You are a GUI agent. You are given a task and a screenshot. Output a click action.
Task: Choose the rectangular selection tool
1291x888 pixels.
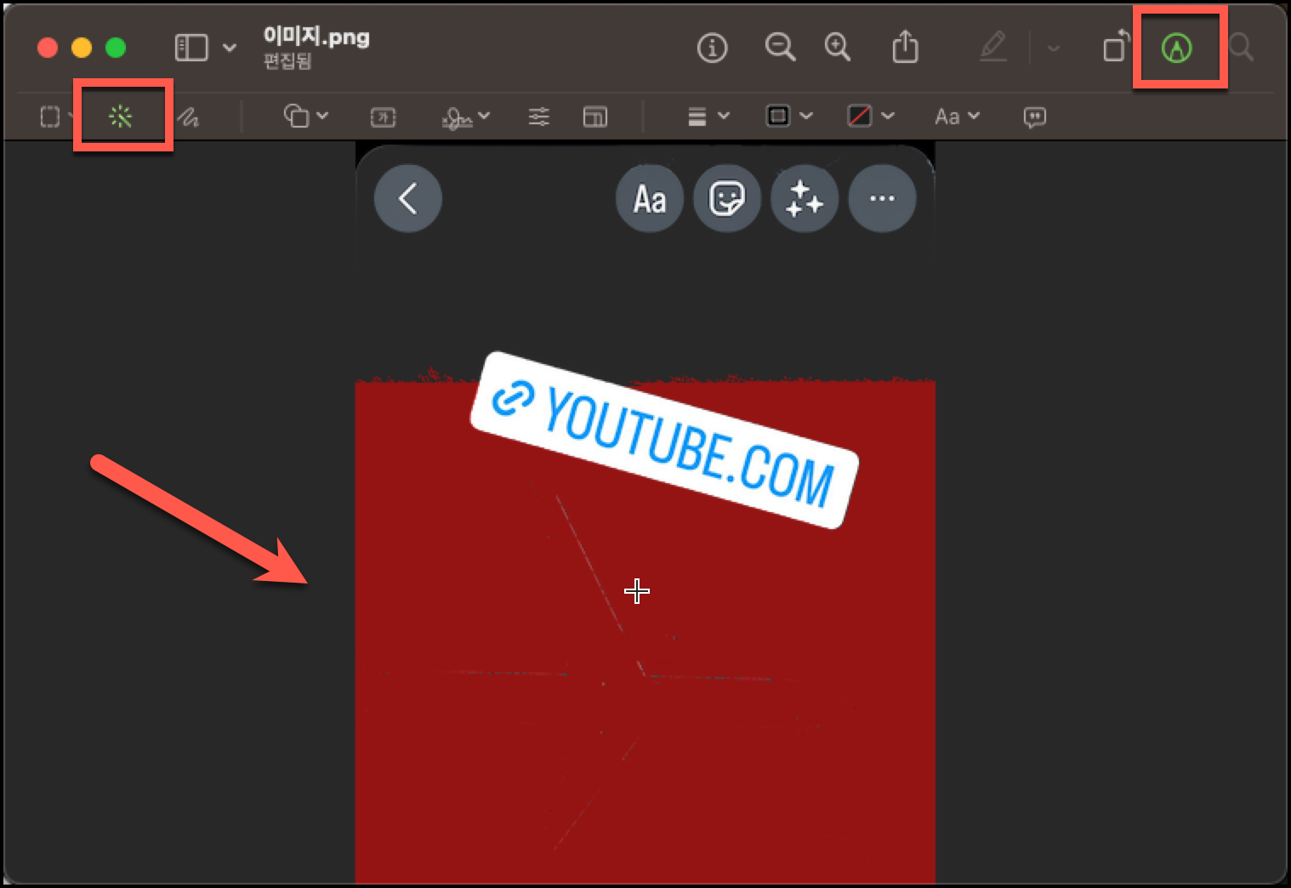tap(50, 117)
